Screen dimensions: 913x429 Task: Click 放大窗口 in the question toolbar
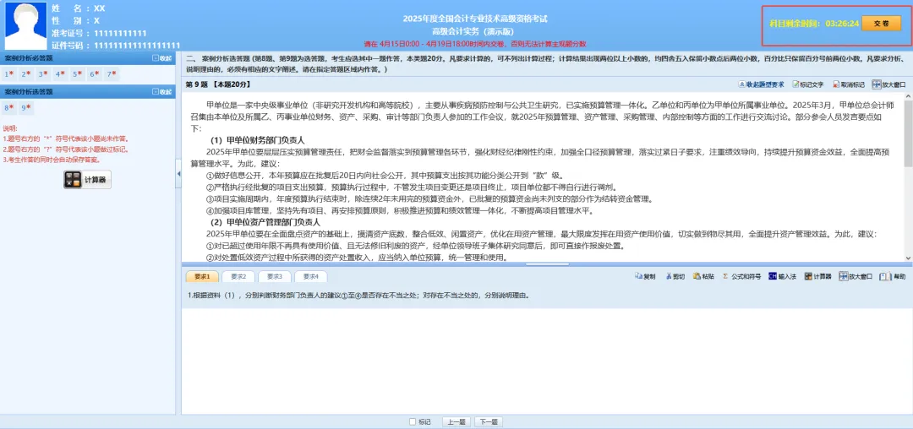[x=888, y=84]
